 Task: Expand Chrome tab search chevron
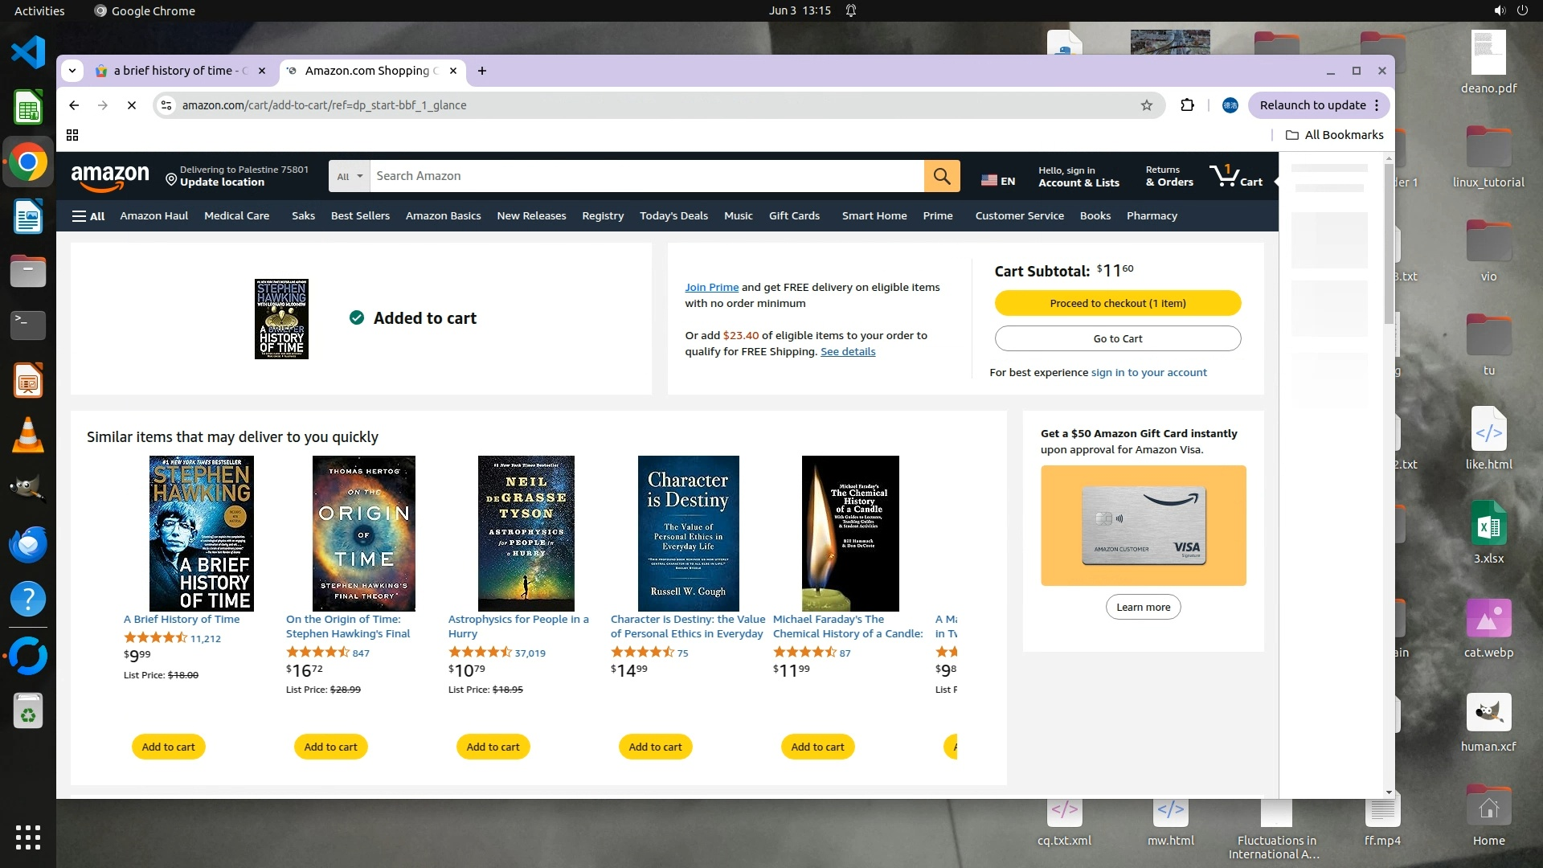[72, 71]
